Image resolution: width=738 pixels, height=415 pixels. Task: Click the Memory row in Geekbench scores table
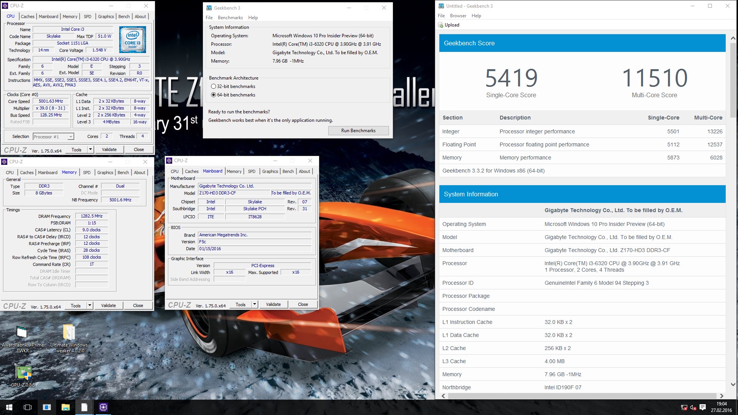[582, 158]
